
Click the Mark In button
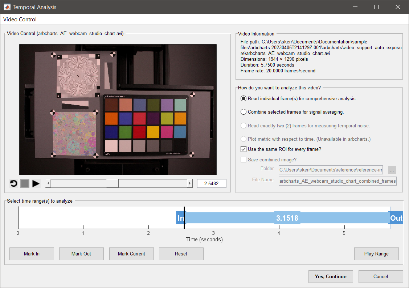click(32, 254)
